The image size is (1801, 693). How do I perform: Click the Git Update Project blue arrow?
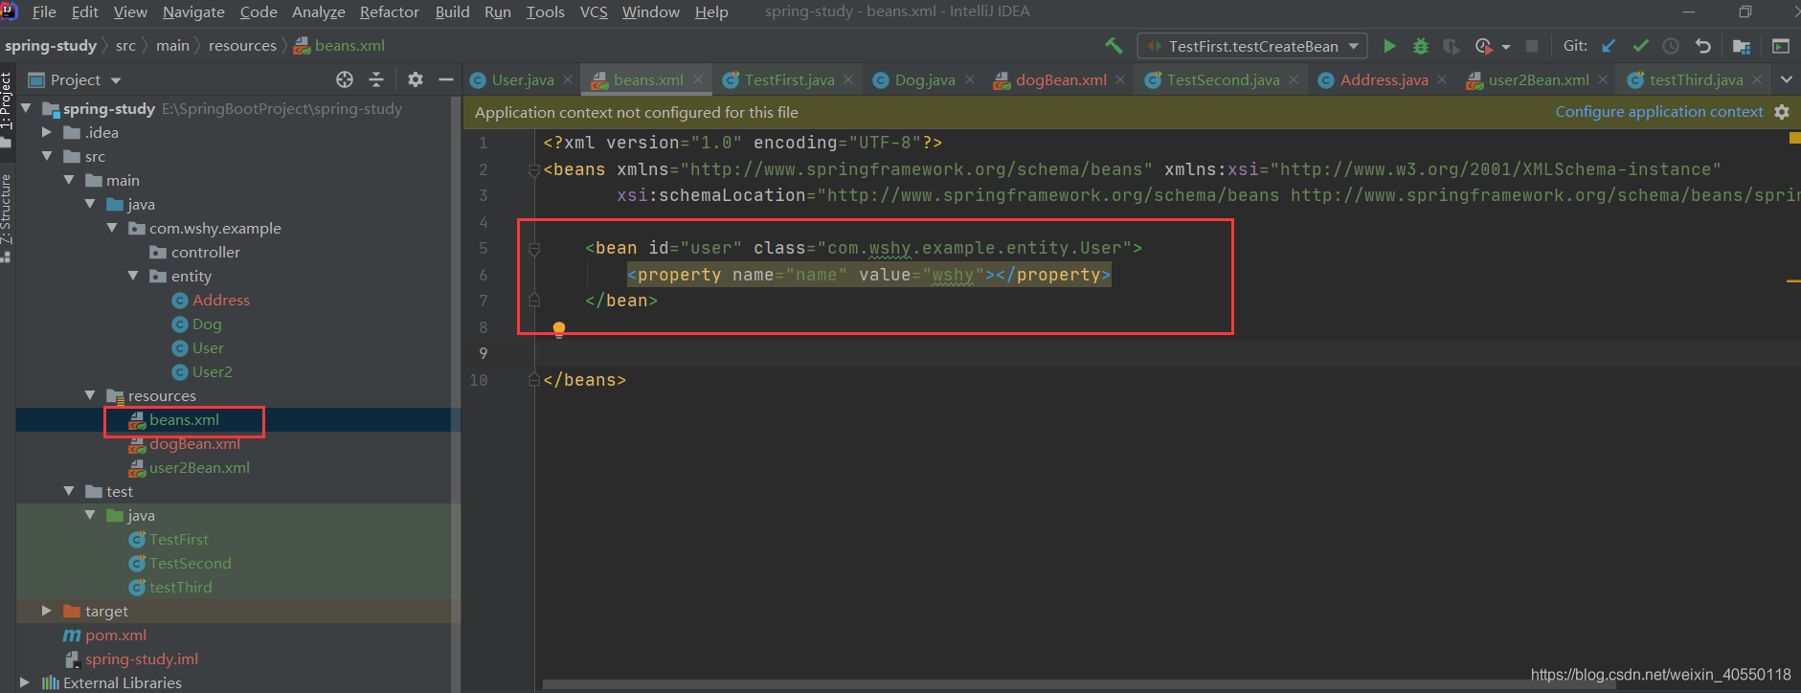[x=1609, y=45]
